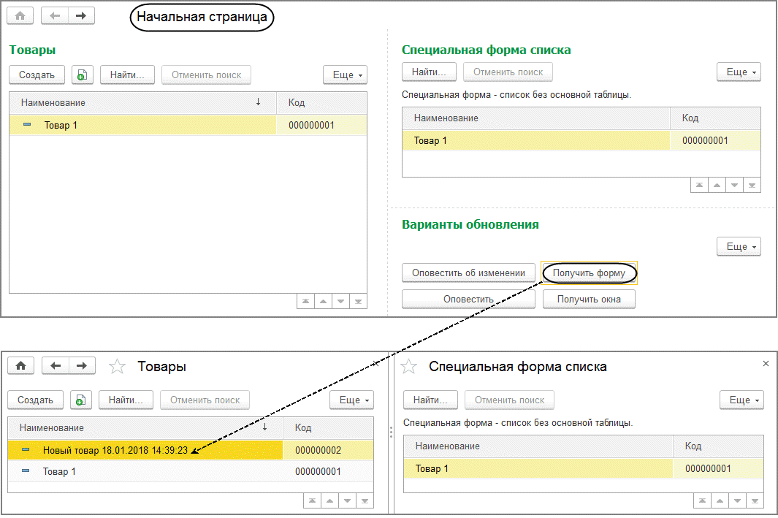Click the Получить форму button
Screen dimensions: 778x518
(x=589, y=273)
